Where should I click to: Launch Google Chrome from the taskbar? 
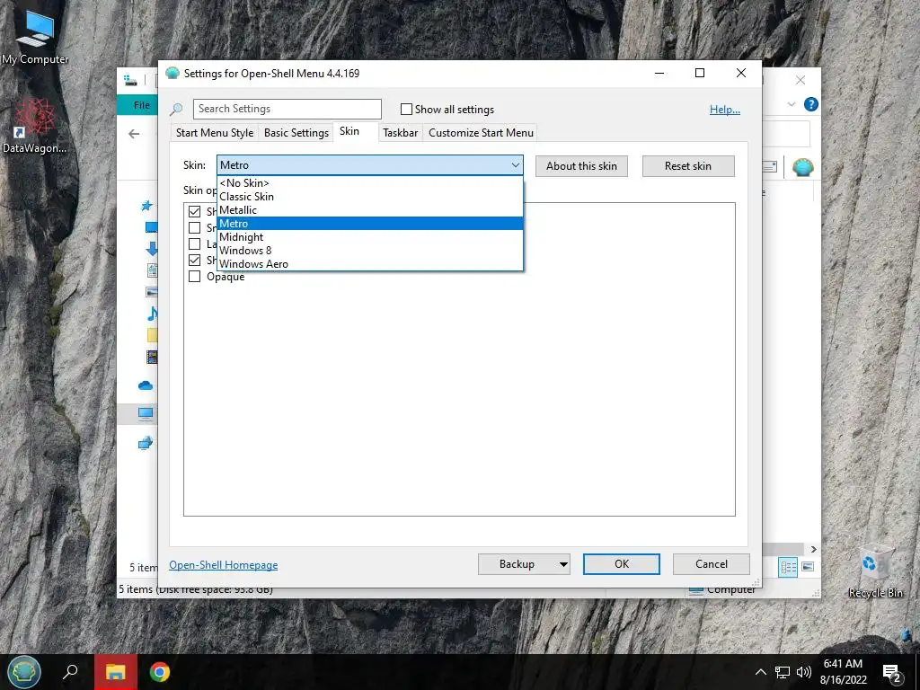tap(160, 672)
